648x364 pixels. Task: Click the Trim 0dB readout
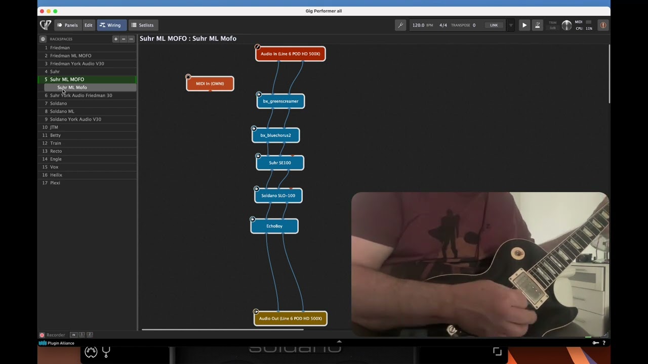click(553, 28)
